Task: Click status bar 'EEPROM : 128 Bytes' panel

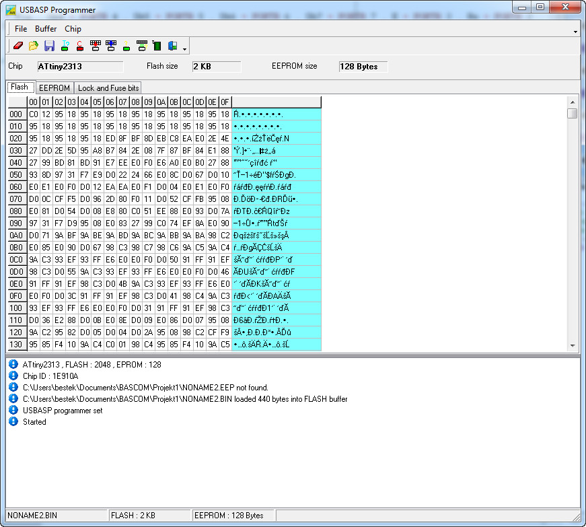Action: [x=233, y=516]
